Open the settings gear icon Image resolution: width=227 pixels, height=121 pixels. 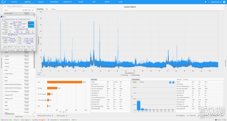coord(224,2)
